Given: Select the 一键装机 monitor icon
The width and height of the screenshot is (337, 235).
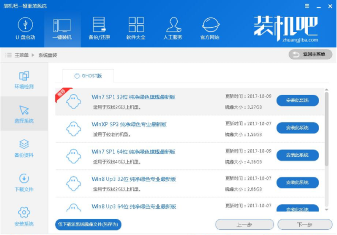Looking at the screenshot, I should pos(62,28).
